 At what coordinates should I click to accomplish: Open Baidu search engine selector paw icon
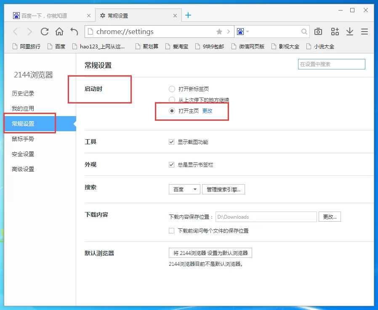click(240, 32)
